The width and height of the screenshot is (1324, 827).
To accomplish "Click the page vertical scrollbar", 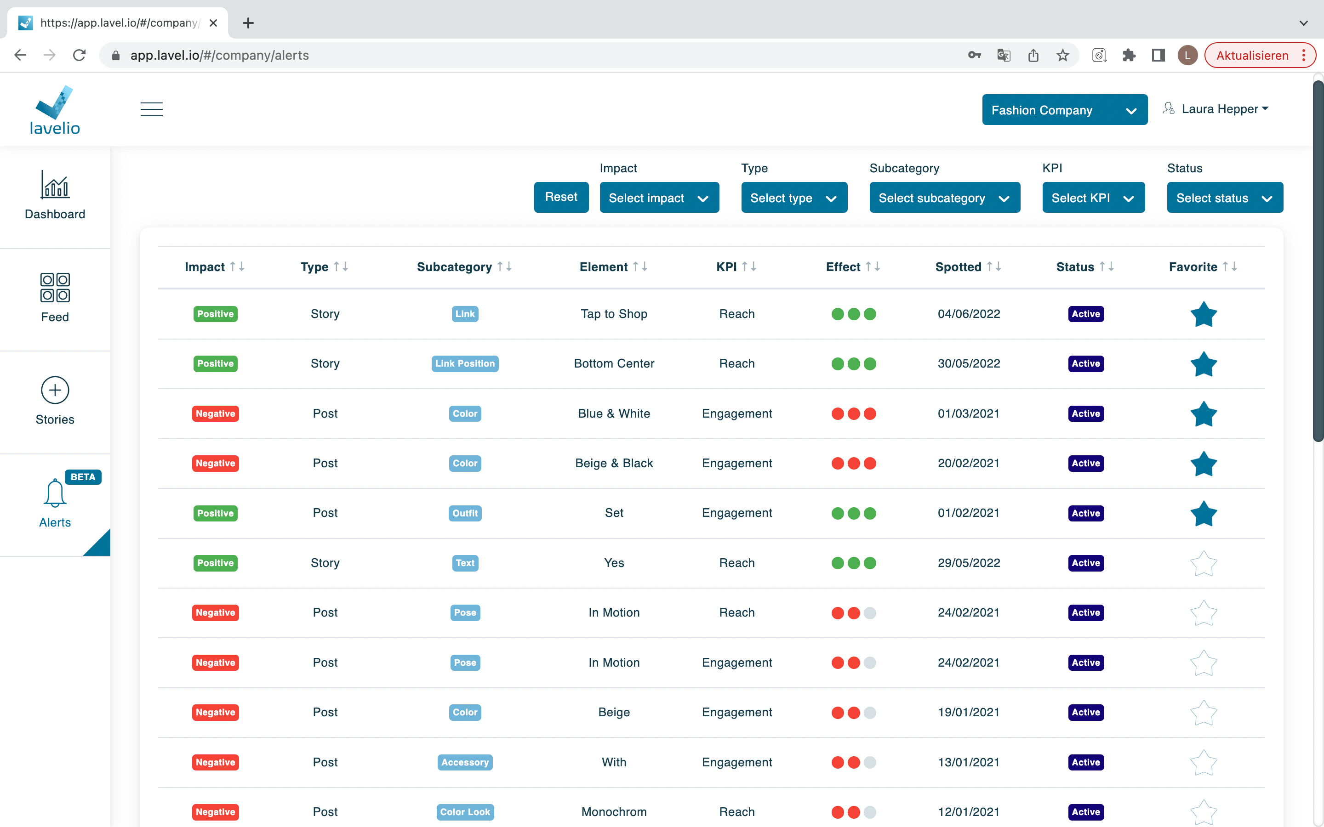I will (1318, 261).
